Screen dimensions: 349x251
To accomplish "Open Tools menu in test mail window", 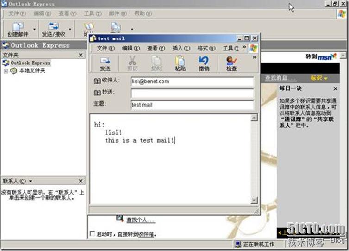I will [231, 48].
